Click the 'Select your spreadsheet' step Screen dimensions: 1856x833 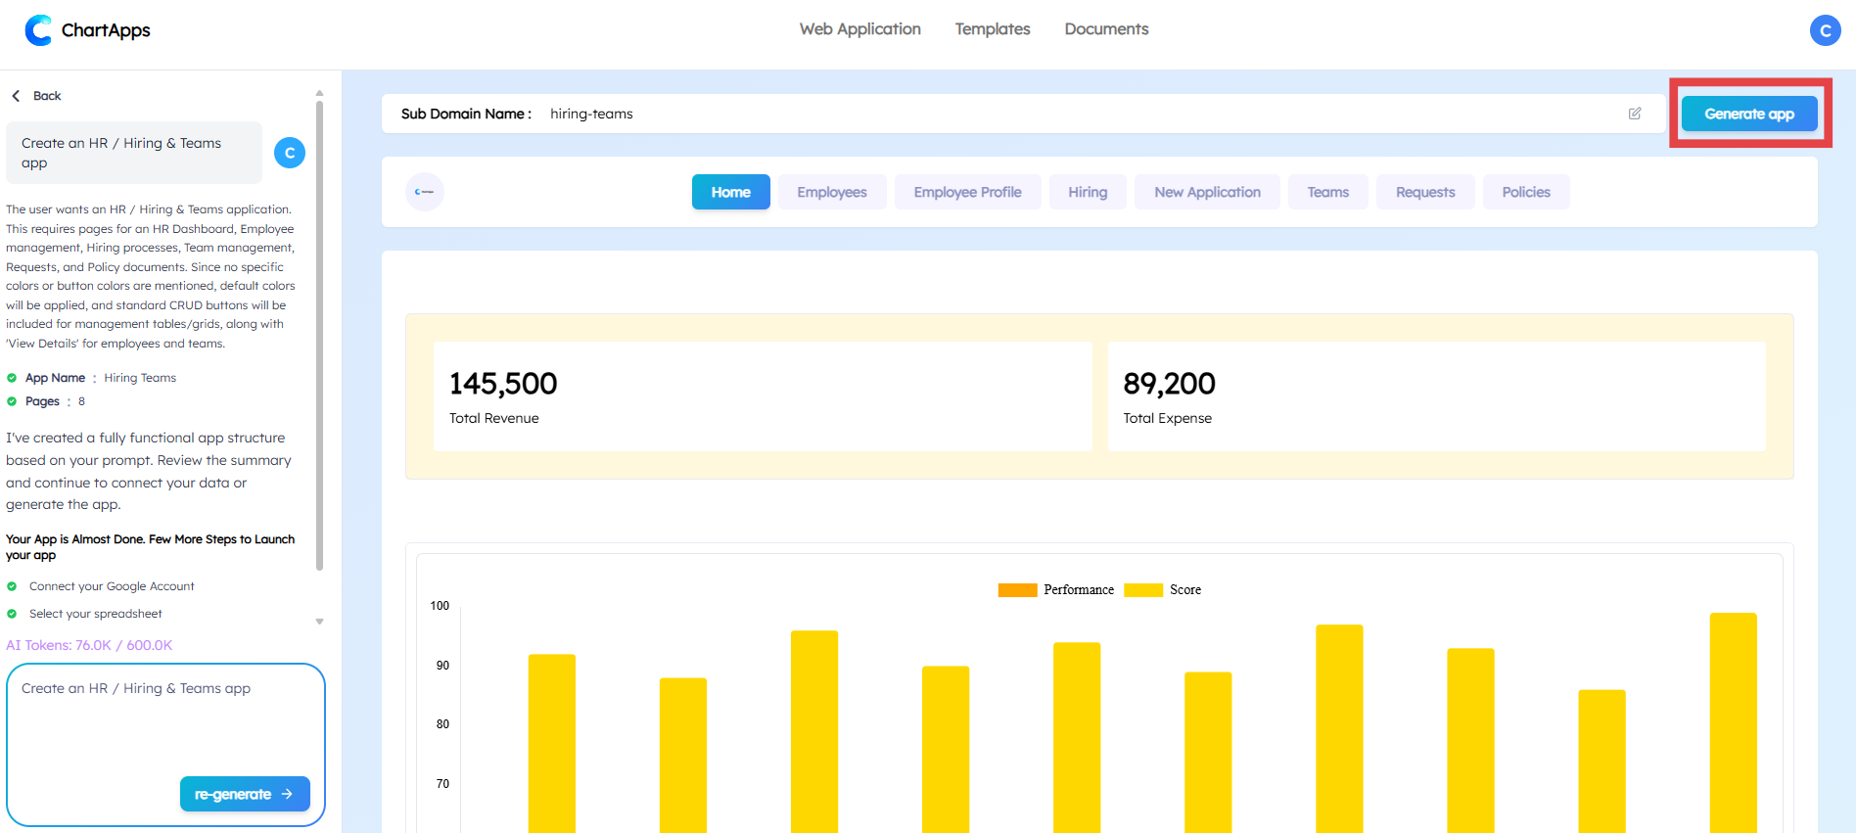pos(96,614)
